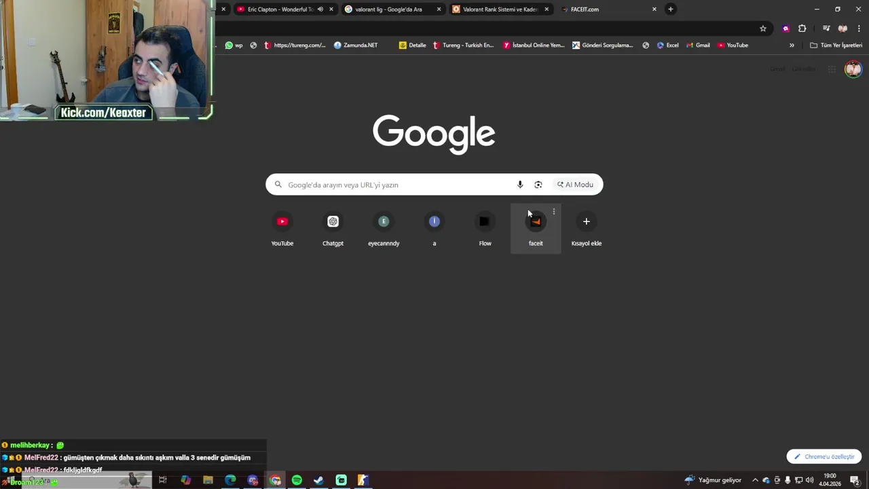Focus the Google search box
This screenshot has width=869, height=489.
tap(434, 185)
